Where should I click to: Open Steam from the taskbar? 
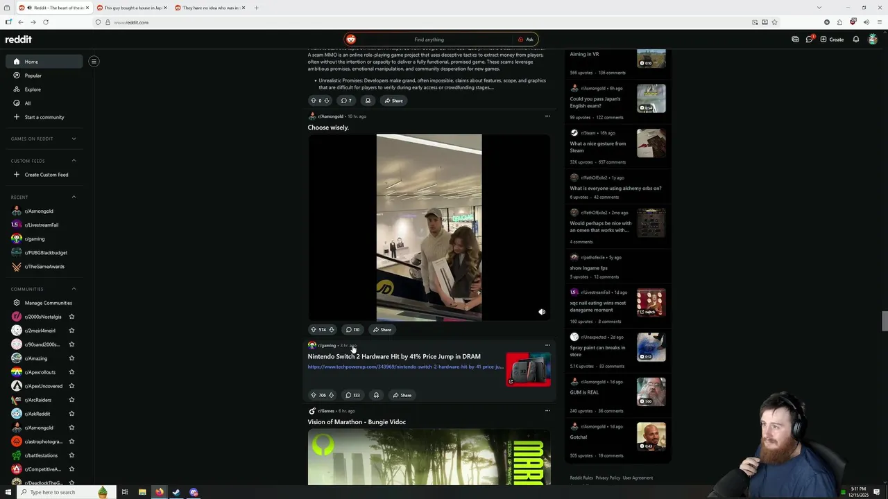pos(176,492)
